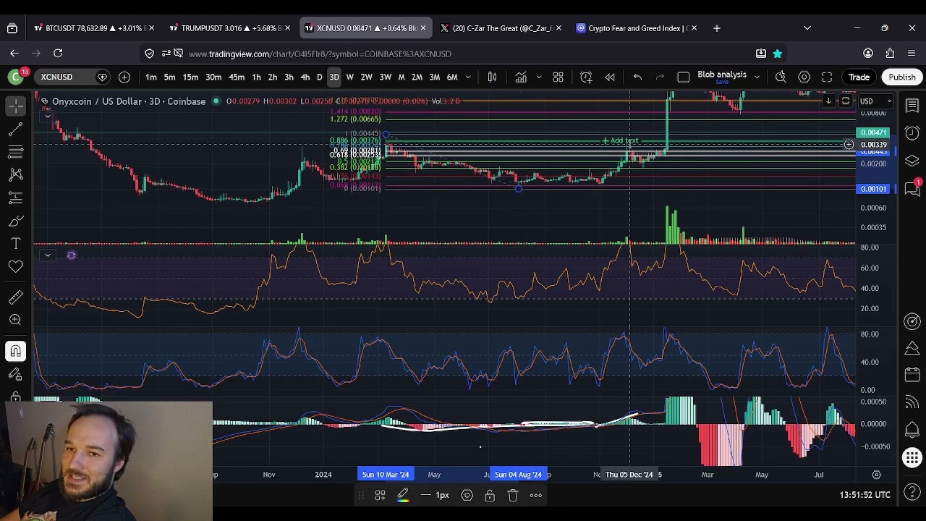Open more options in drawing toolbar
Viewport: 926px width, 521px height.
coord(536,496)
